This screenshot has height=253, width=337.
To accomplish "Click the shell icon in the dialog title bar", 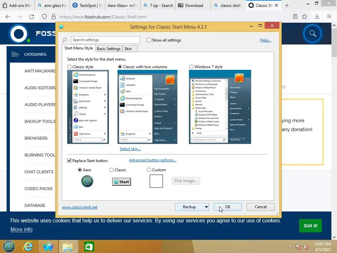I will (61, 27).
